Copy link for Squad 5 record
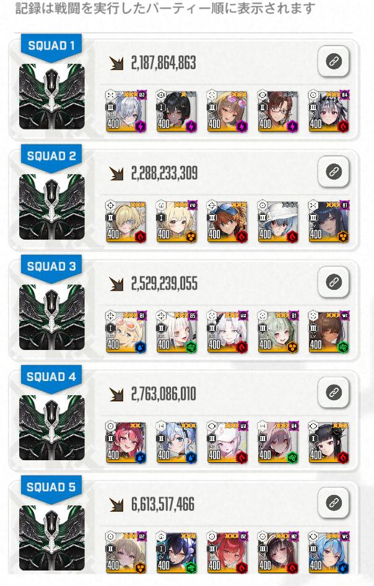Viewport: 374px width, 586px height. tap(334, 502)
